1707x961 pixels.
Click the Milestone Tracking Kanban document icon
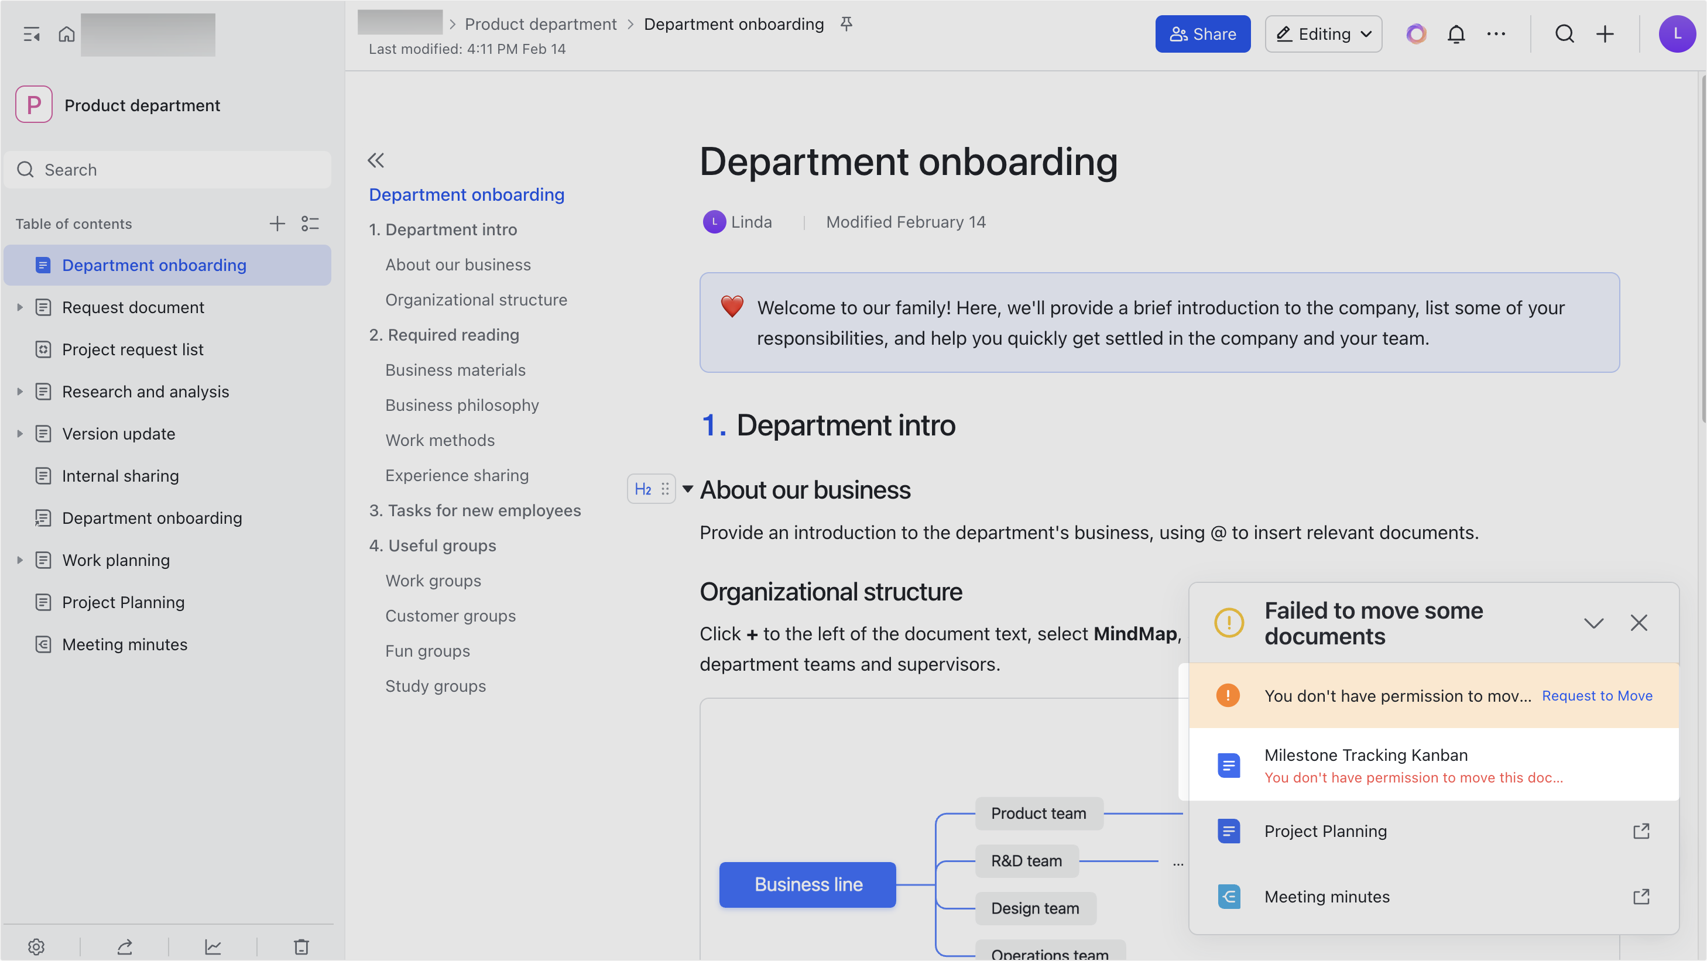1229,766
